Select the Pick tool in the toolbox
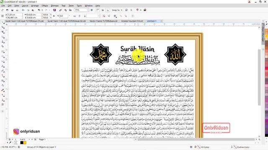Screen dimensions: 268x150 pyautogui.click(x=3, y=22)
